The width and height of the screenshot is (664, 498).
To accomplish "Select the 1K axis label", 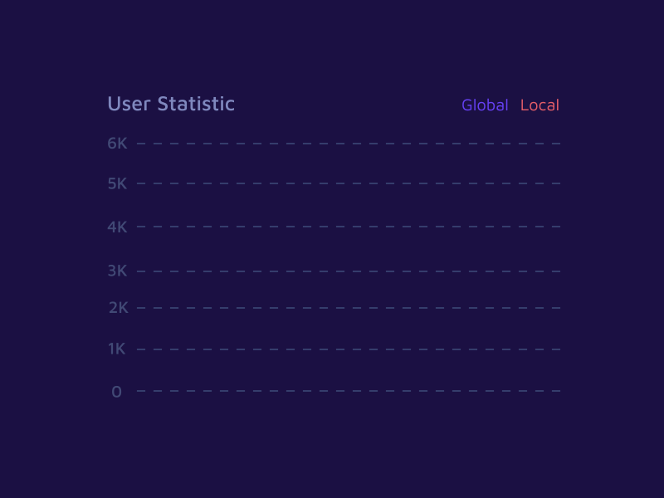I will click(116, 348).
